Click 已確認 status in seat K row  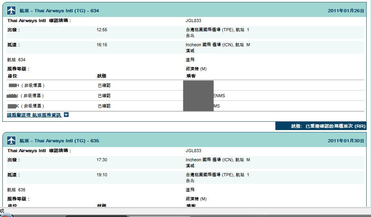click(x=104, y=106)
